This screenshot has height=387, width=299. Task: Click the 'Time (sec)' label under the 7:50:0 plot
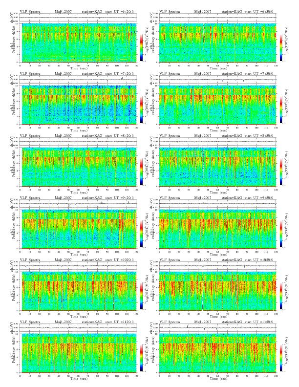[x=218, y=130]
